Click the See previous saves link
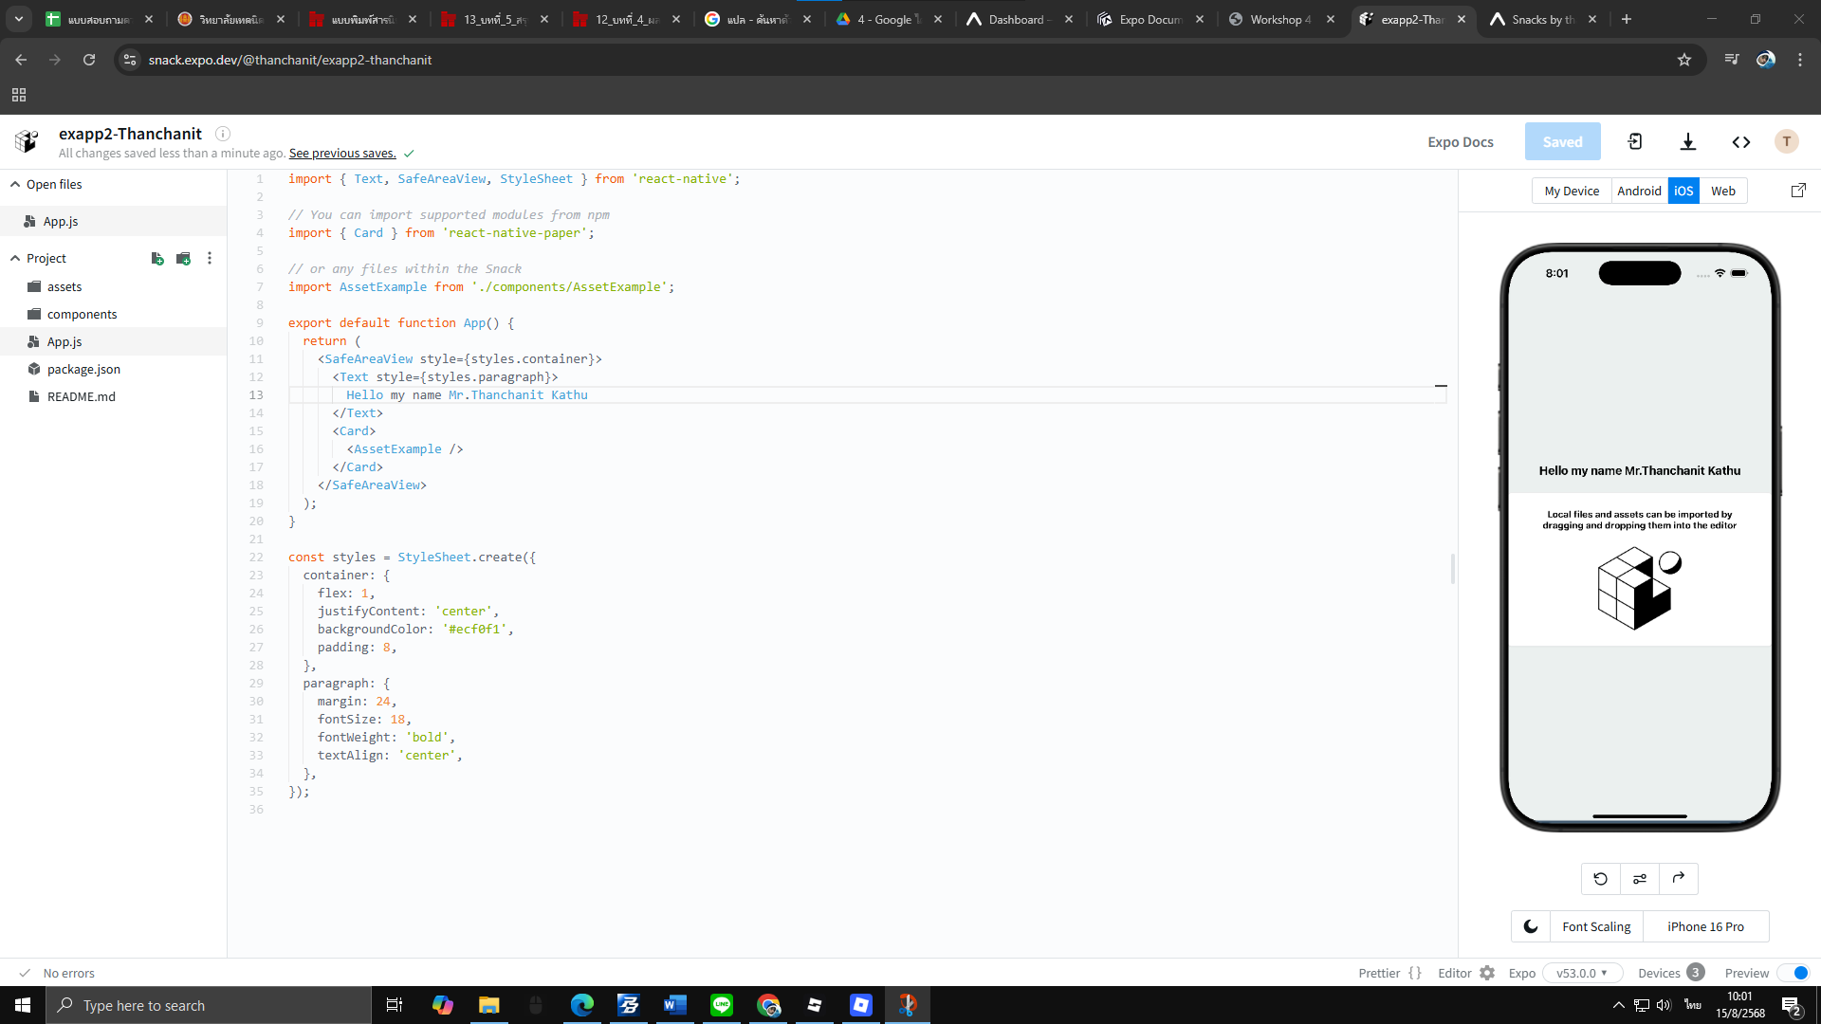The width and height of the screenshot is (1821, 1024). [342, 153]
